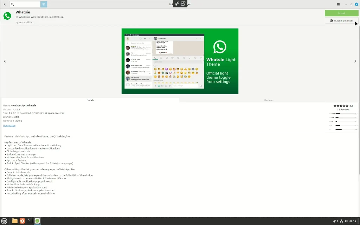Open the notifications bell in the tray
The width and height of the screenshot is (360, 225).
click(335, 221)
